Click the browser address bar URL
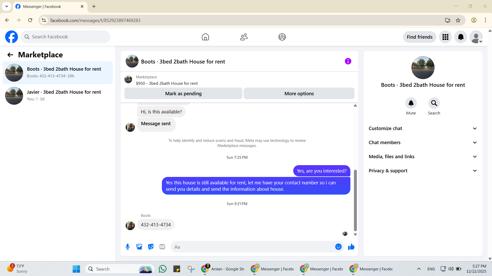 tap(95, 20)
